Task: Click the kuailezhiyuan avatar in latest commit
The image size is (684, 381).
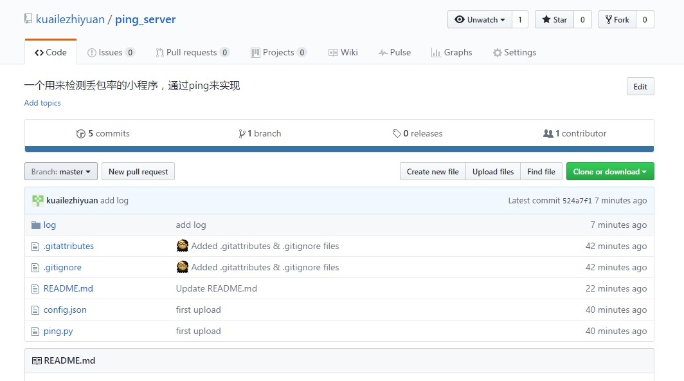Action: [38, 201]
